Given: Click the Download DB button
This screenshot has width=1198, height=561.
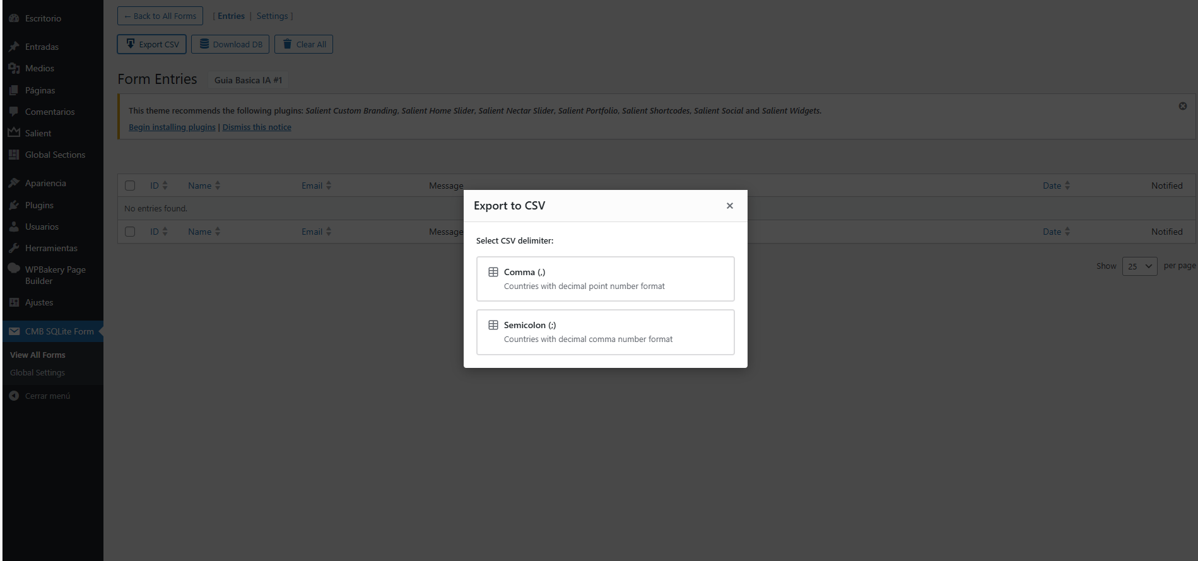Looking at the screenshot, I should click(x=230, y=44).
